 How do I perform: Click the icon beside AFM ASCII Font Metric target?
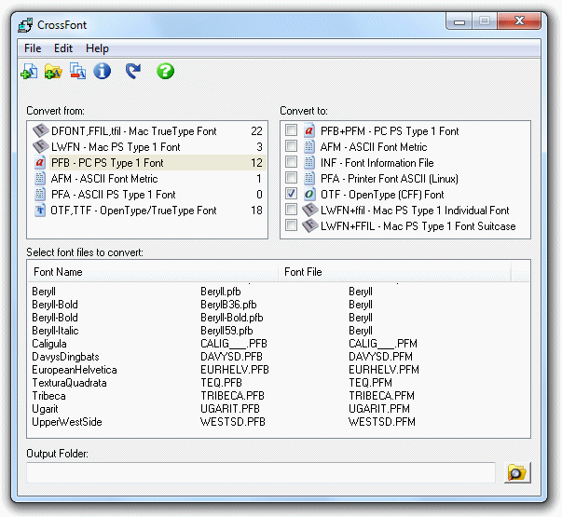click(309, 146)
